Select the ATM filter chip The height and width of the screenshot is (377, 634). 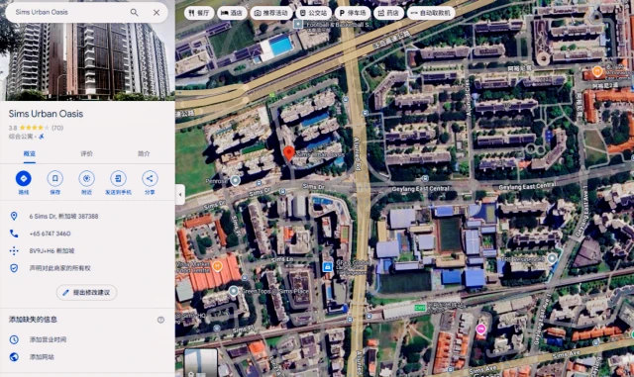(431, 13)
